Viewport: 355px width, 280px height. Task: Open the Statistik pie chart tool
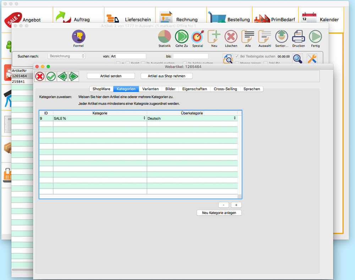point(164,36)
